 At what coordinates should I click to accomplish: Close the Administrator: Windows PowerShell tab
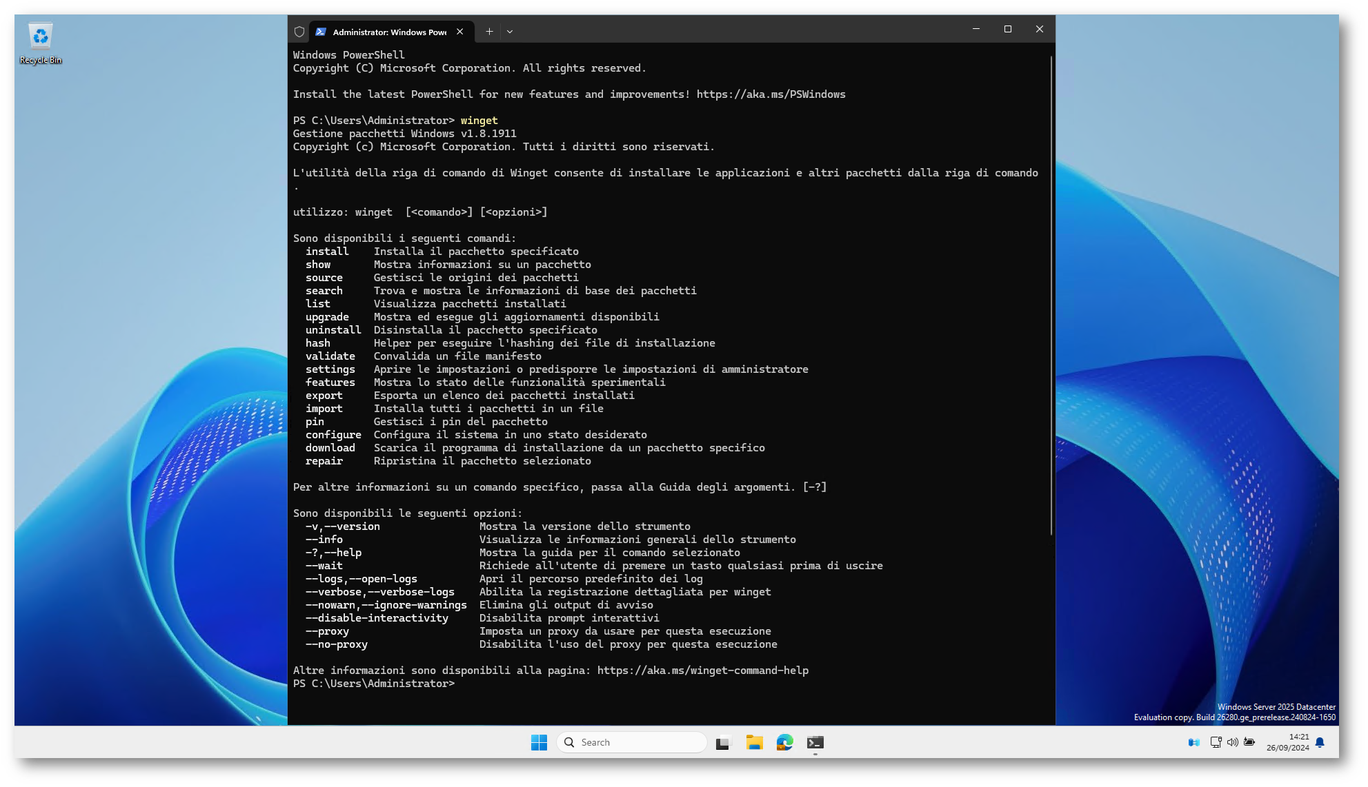click(x=460, y=32)
